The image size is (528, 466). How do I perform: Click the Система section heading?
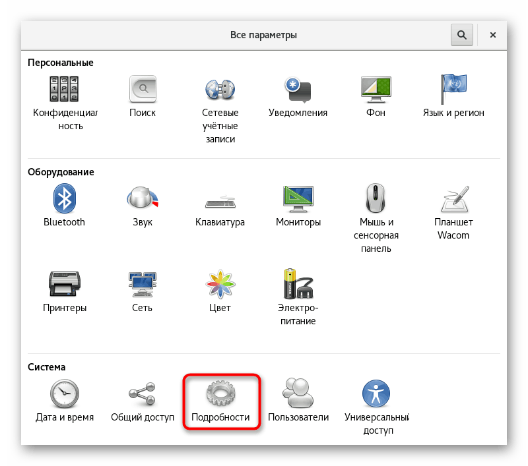tap(46, 367)
